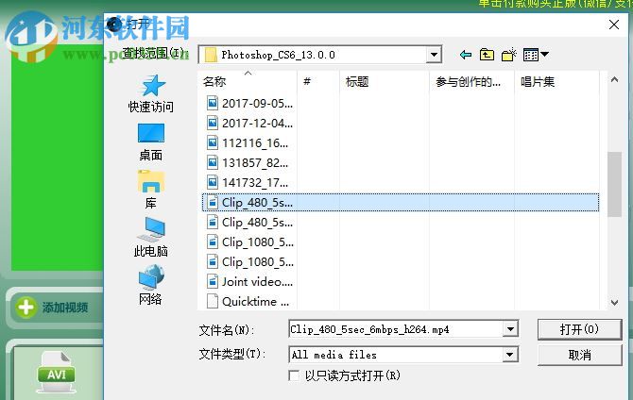633x400 pixels.
Task: Select the highlighted Clip_480_5s... file
Action: [x=401, y=203]
